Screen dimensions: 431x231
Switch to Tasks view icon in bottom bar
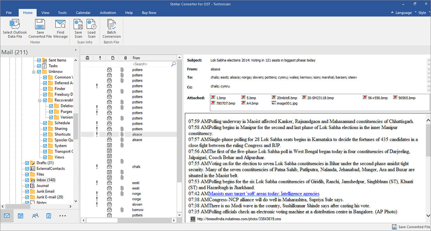tap(49, 216)
